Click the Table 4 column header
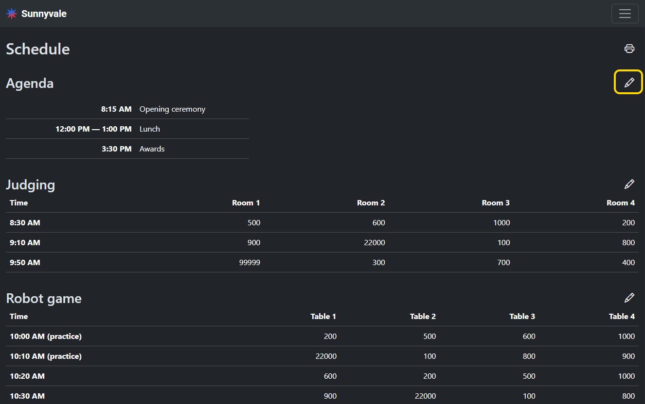Viewport: 645px width, 404px height. (x=621, y=317)
